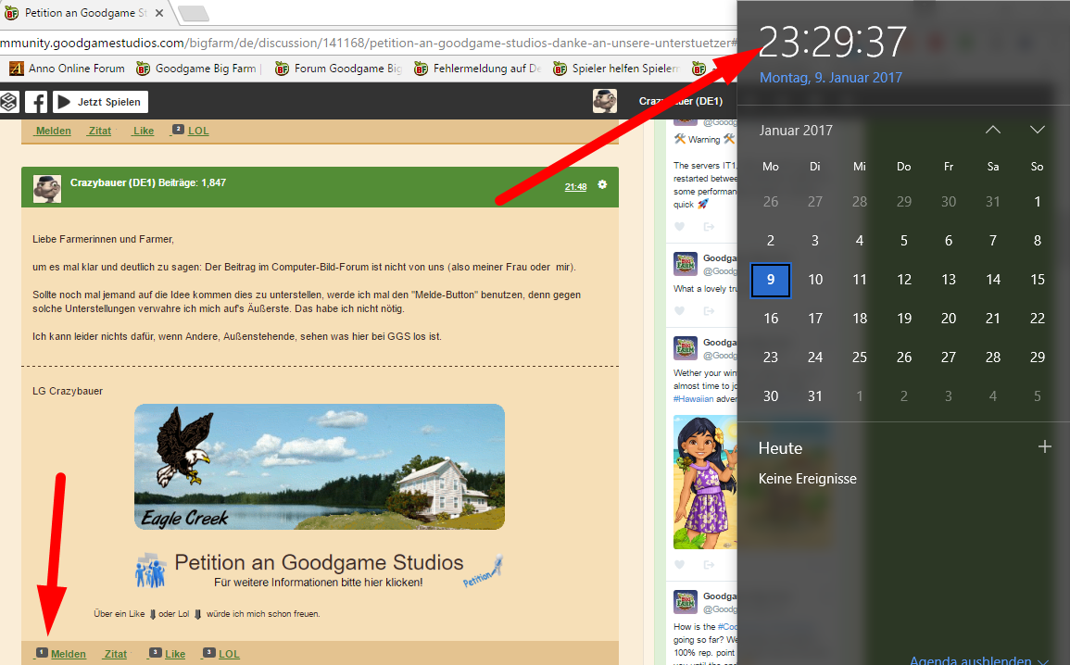The image size is (1070, 665).
Task: Select the 31 in the calendar's bottom row
Action: (x=815, y=396)
